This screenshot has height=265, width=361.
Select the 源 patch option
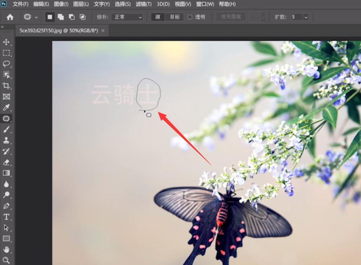[x=158, y=17]
